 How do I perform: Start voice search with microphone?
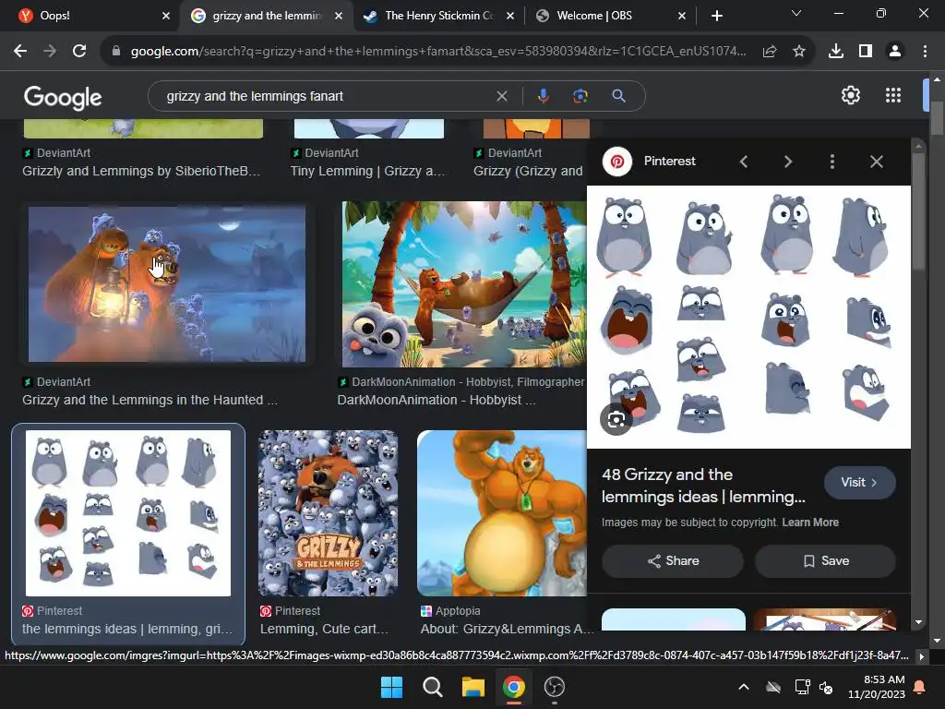543,96
